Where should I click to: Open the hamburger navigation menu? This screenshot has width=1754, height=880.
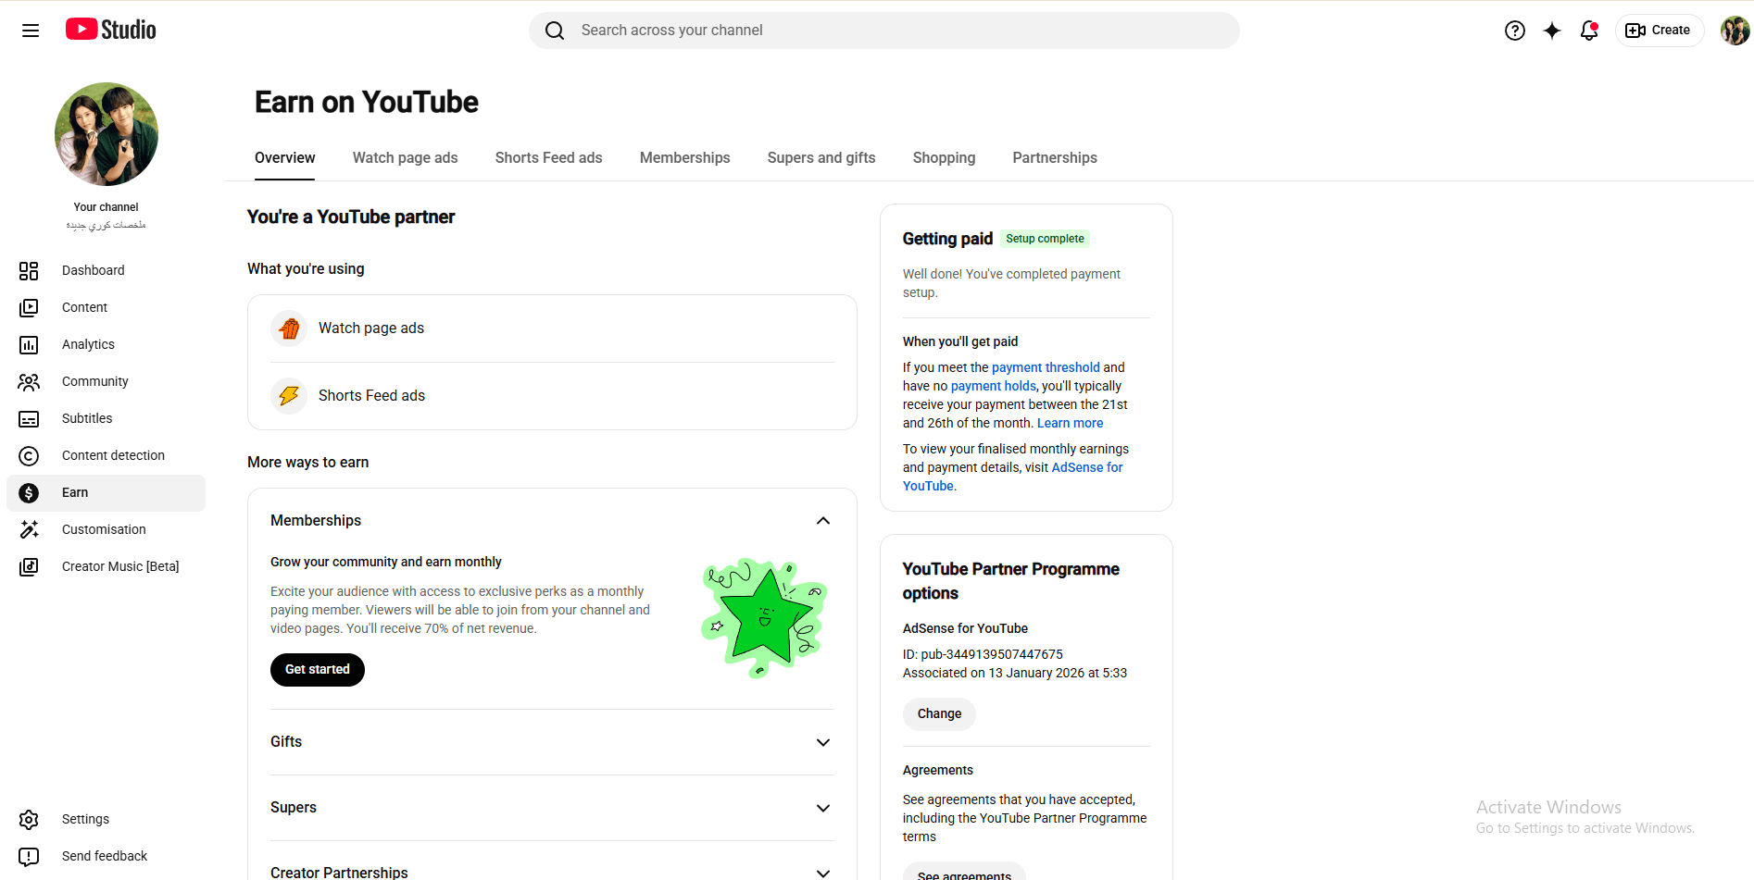click(x=31, y=31)
